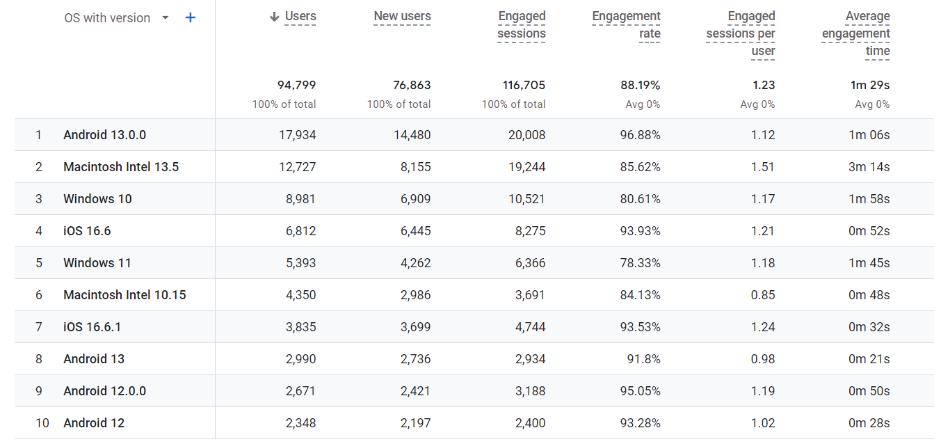Click Android 12.0.0 new users value 2,421
The image size is (941, 444).
(416, 391)
